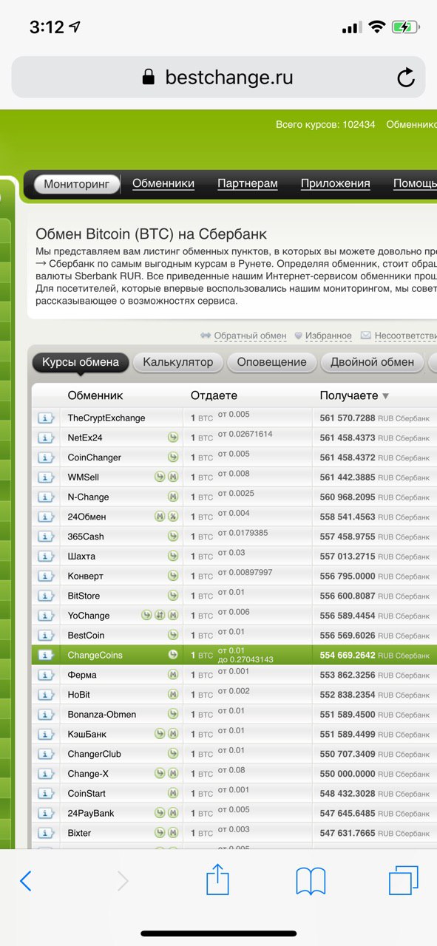This screenshot has height=946, width=437.
Task: Open info icon for Ферма row
Action: pyautogui.click(x=47, y=675)
